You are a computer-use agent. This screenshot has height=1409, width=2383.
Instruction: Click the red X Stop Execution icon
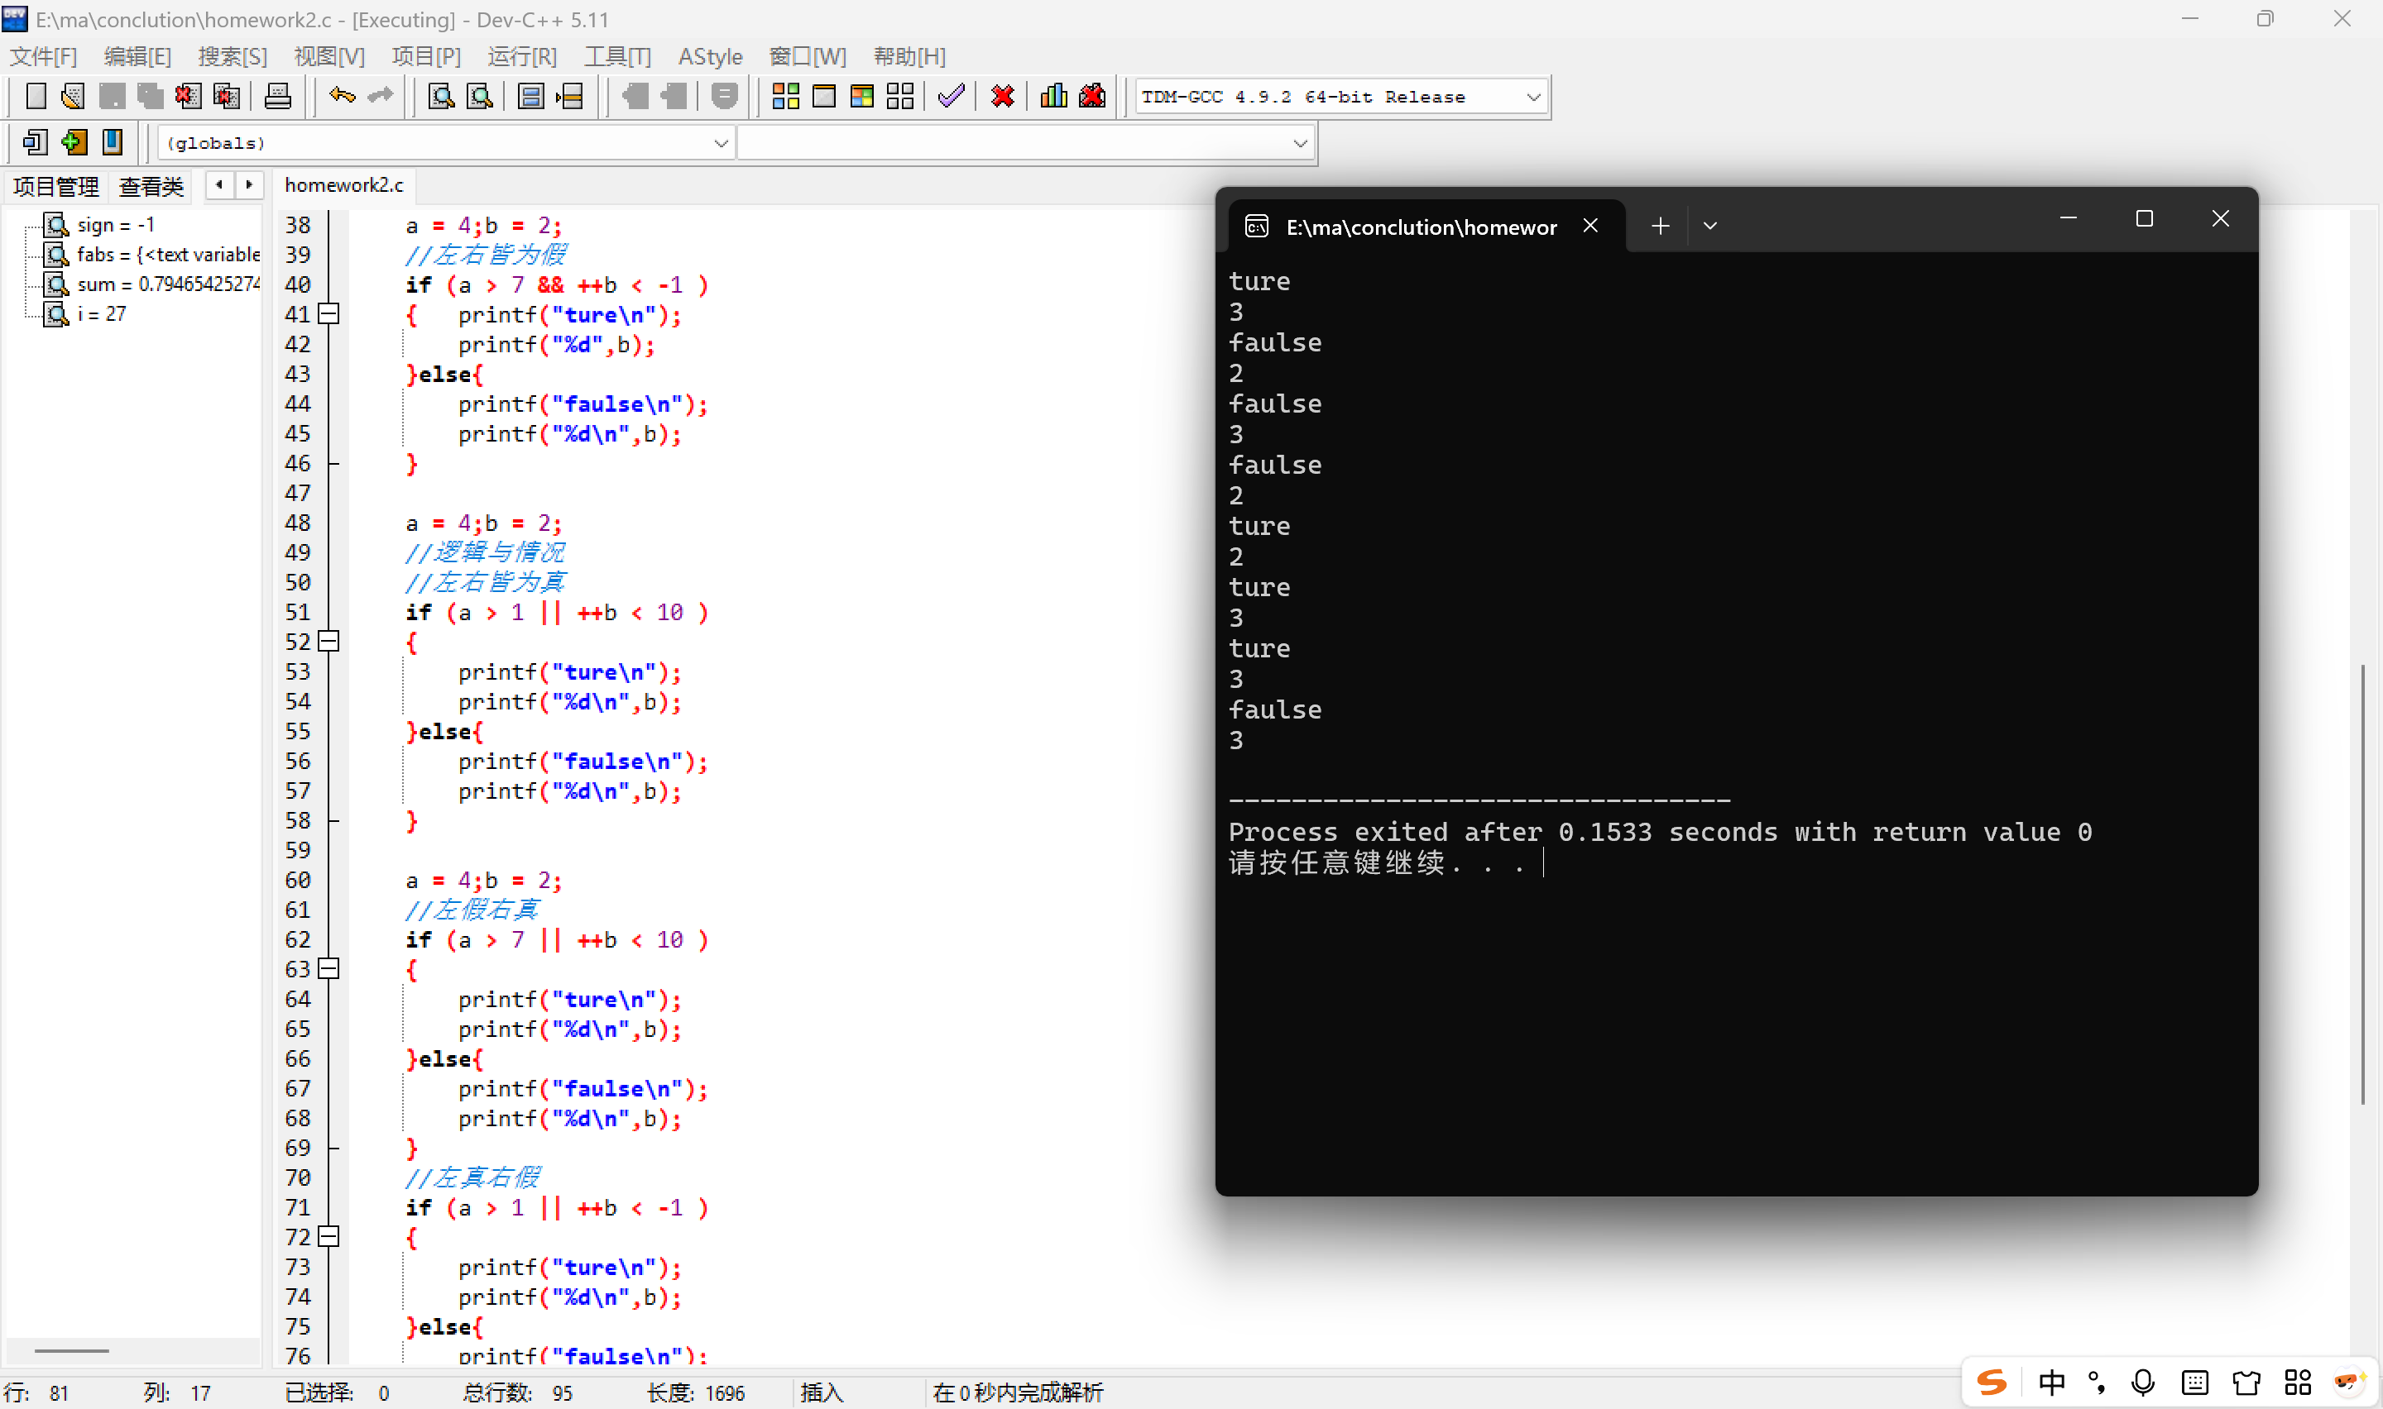(1002, 96)
